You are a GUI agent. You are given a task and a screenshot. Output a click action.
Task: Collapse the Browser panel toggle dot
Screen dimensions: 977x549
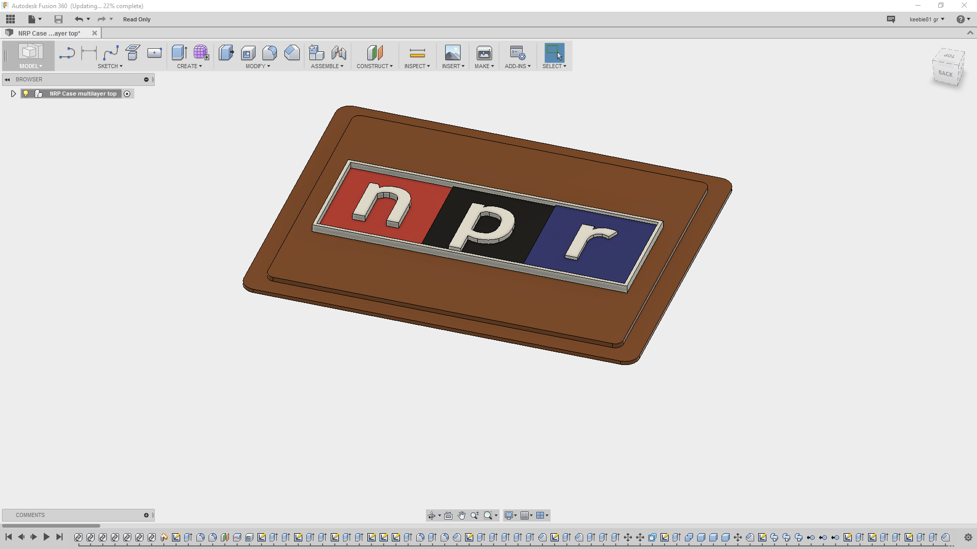pyautogui.click(x=146, y=79)
